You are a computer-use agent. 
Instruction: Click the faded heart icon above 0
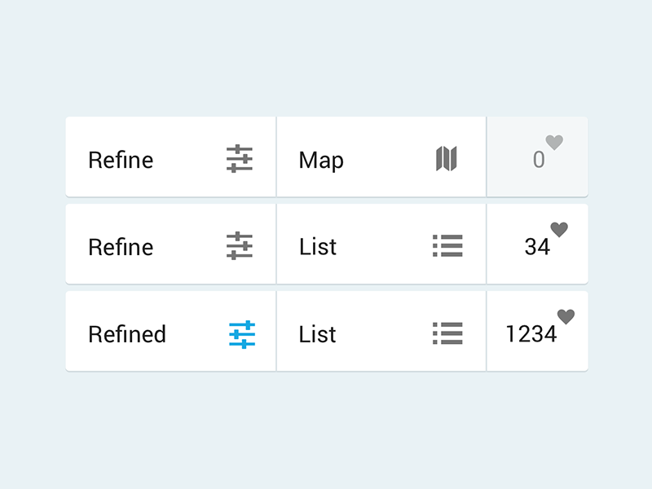pyautogui.click(x=554, y=143)
